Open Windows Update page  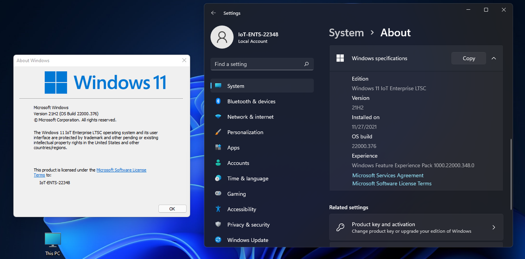[x=262, y=240]
